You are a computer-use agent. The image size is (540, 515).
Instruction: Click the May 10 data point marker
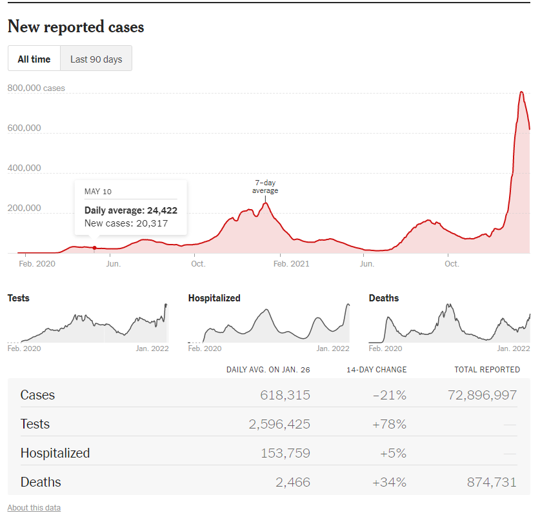click(x=95, y=248)
